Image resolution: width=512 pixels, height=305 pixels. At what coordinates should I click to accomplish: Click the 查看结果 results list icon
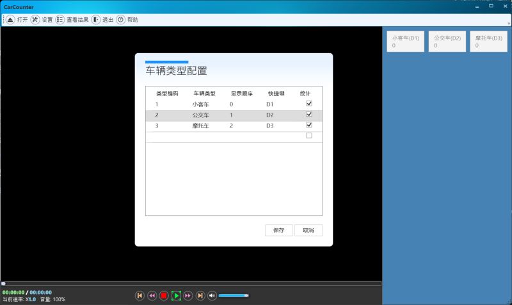(60, 20)
